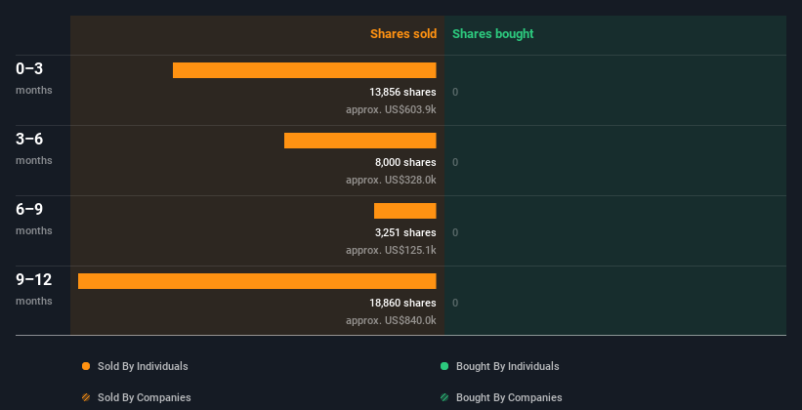The image size is (802, 410).
Task: Click the Shares bought column header
Action: click(x=493, y=34)
